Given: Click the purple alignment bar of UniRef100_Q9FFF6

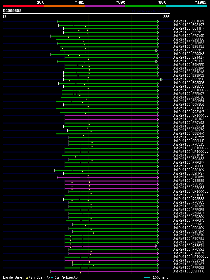Looking at the screenshot, I should click(104, 272).
